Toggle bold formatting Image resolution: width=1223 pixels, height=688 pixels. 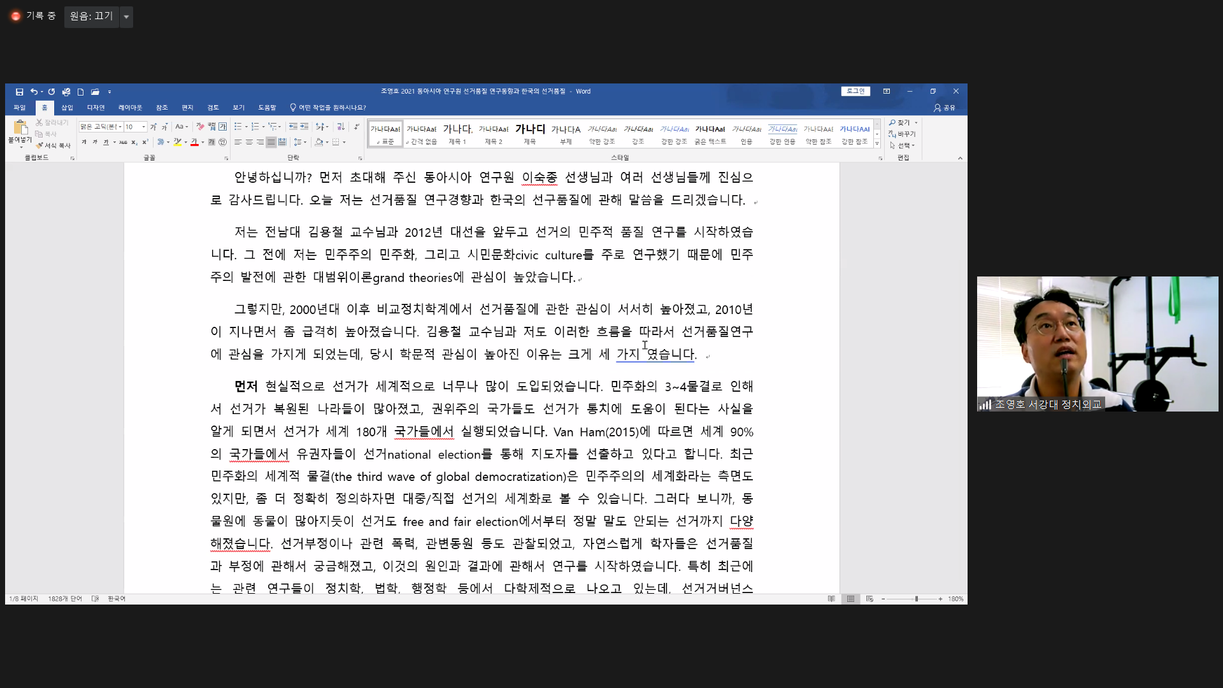83,142
